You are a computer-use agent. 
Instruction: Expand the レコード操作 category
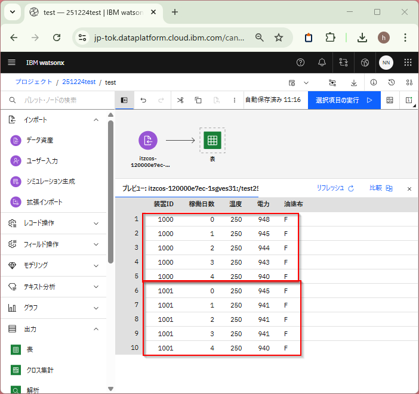(x=54, y=223)
